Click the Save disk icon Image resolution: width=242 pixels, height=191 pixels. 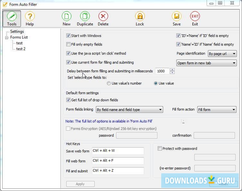click(177, 16)
